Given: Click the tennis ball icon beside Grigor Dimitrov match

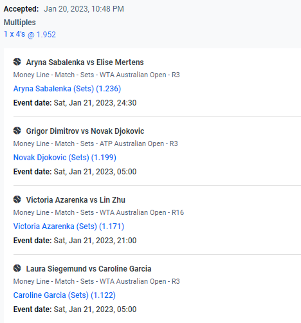Looking at the screenshot, I should pos(17,131).
